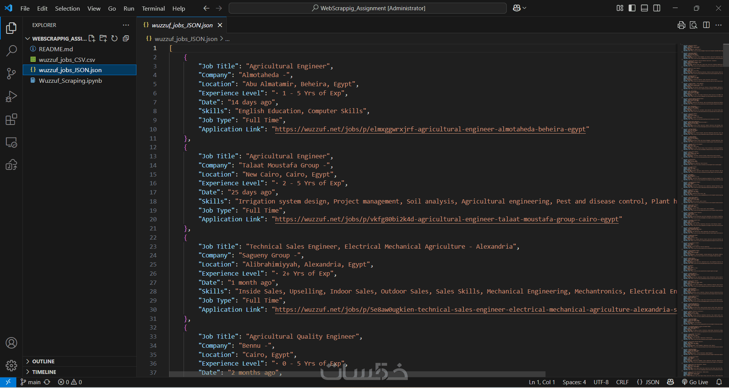Go forward in navigation history

219,8
